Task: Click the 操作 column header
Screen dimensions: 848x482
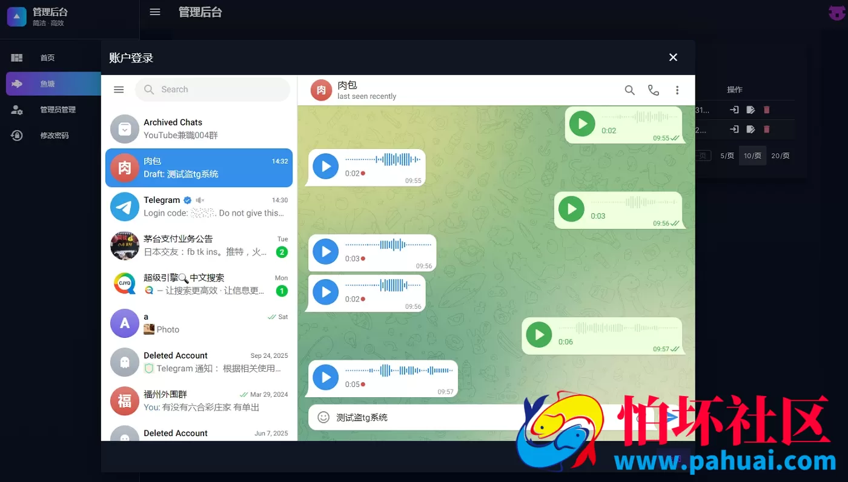Action: coord(735,90)
